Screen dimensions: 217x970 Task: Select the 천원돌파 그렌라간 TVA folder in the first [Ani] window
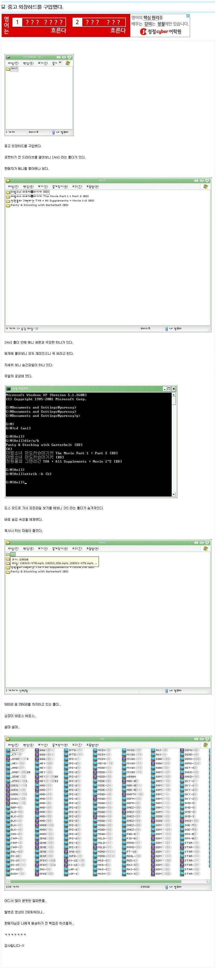(x=50, y=201)
